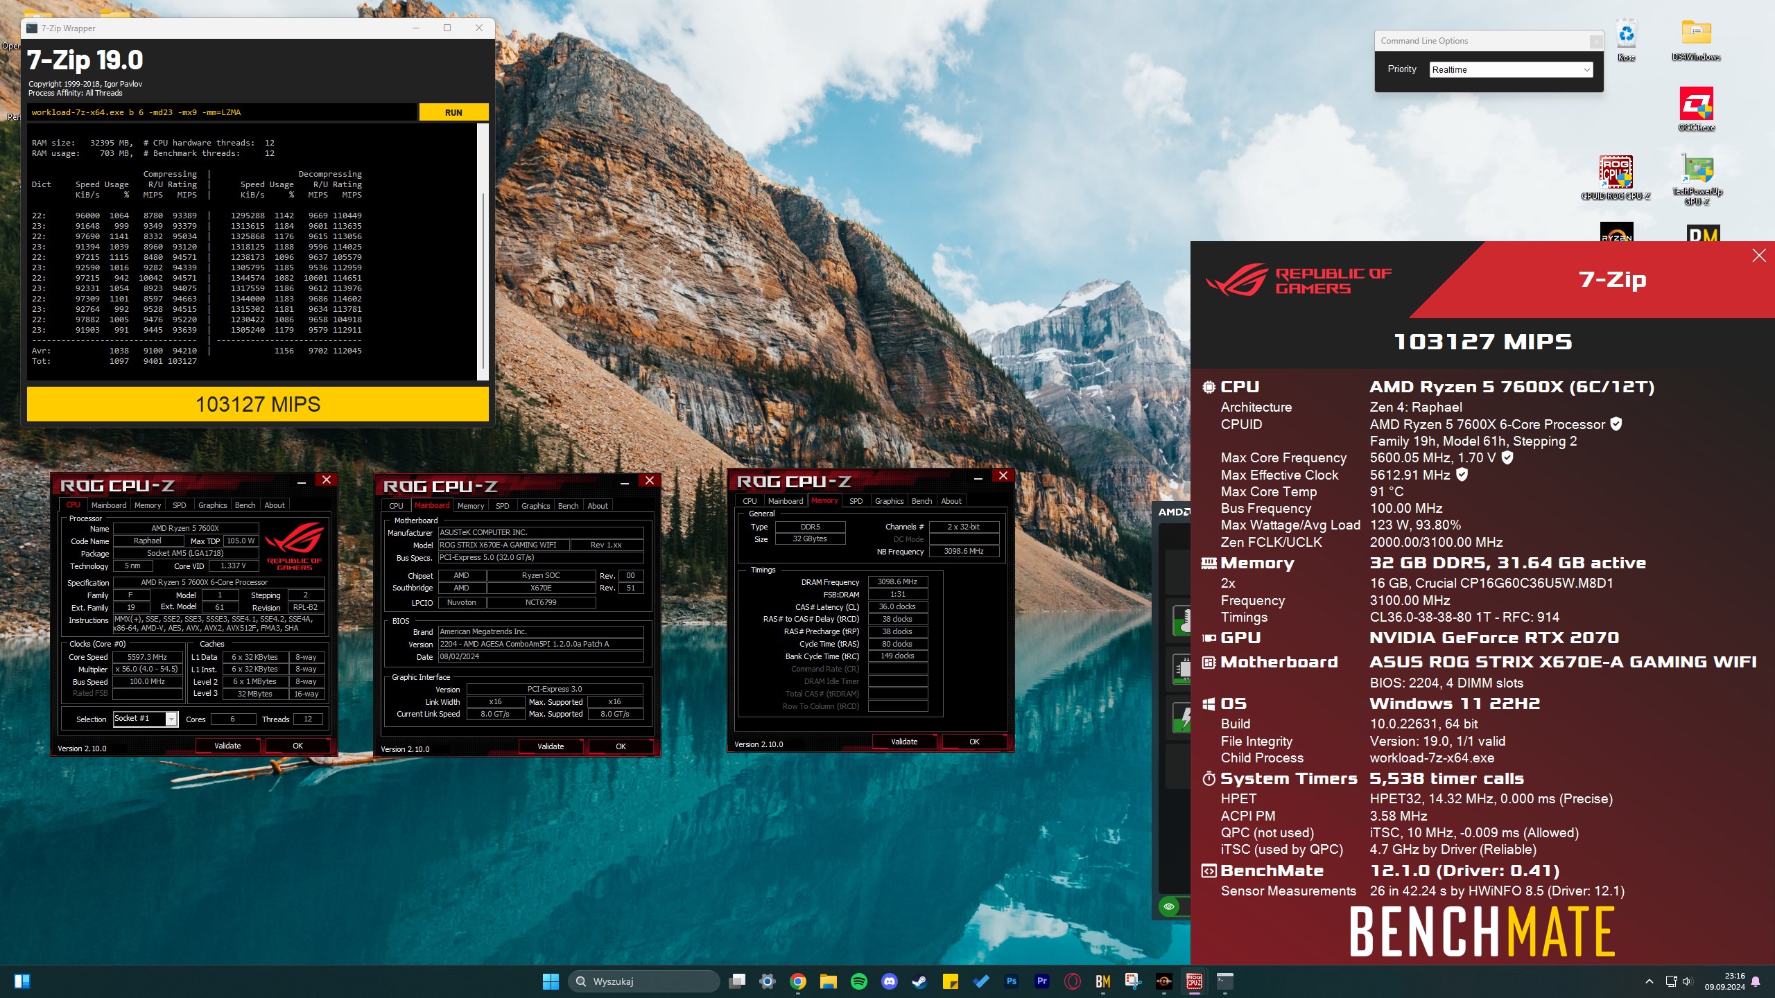Open TechPowerUp GPU-Z desktop shortcut
This screenshot has height=998, width=1775.
click(1696, 179)
